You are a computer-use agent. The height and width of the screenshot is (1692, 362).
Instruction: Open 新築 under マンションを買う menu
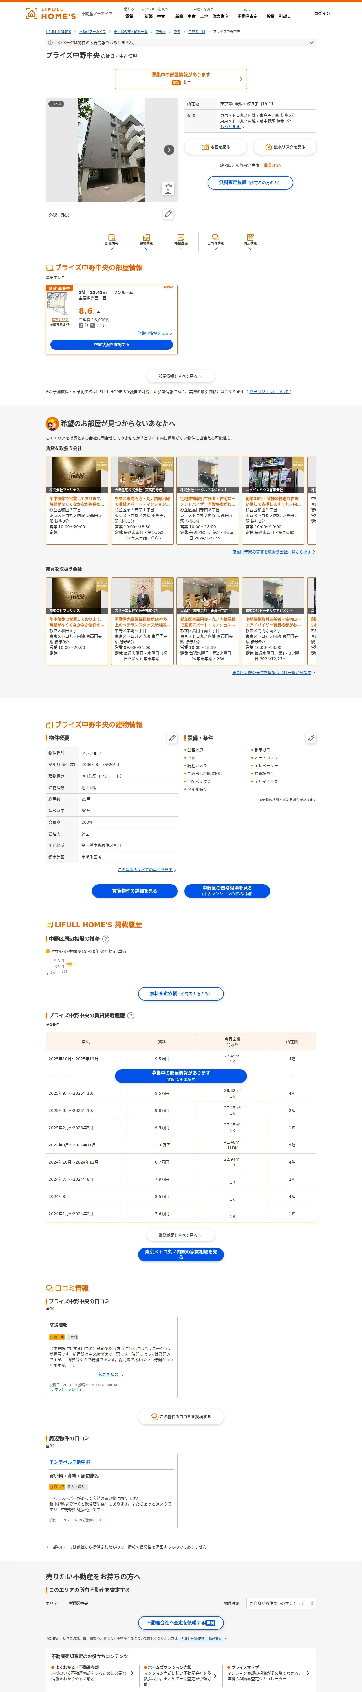click(x=149, y=16)
